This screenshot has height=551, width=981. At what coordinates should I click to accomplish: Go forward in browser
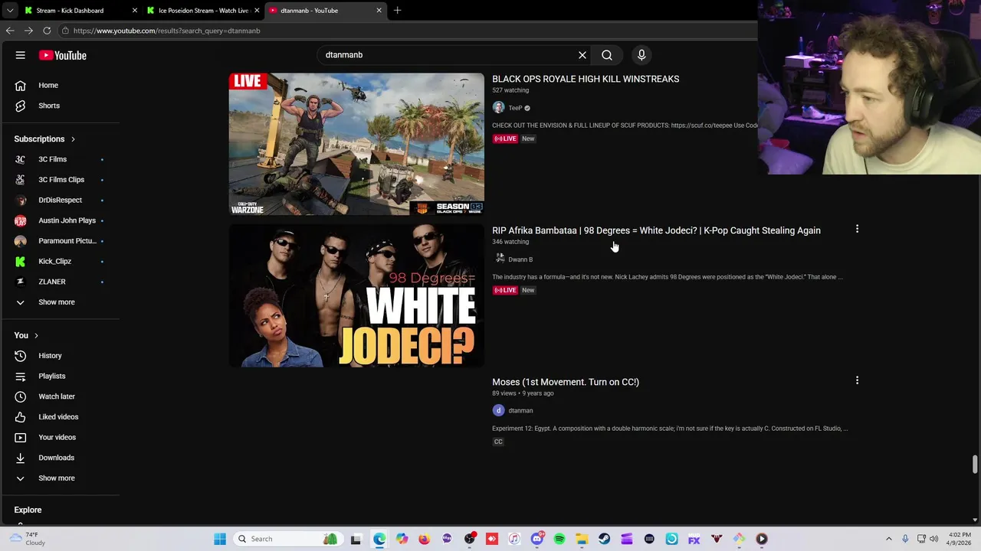click(x=28, y=31)
